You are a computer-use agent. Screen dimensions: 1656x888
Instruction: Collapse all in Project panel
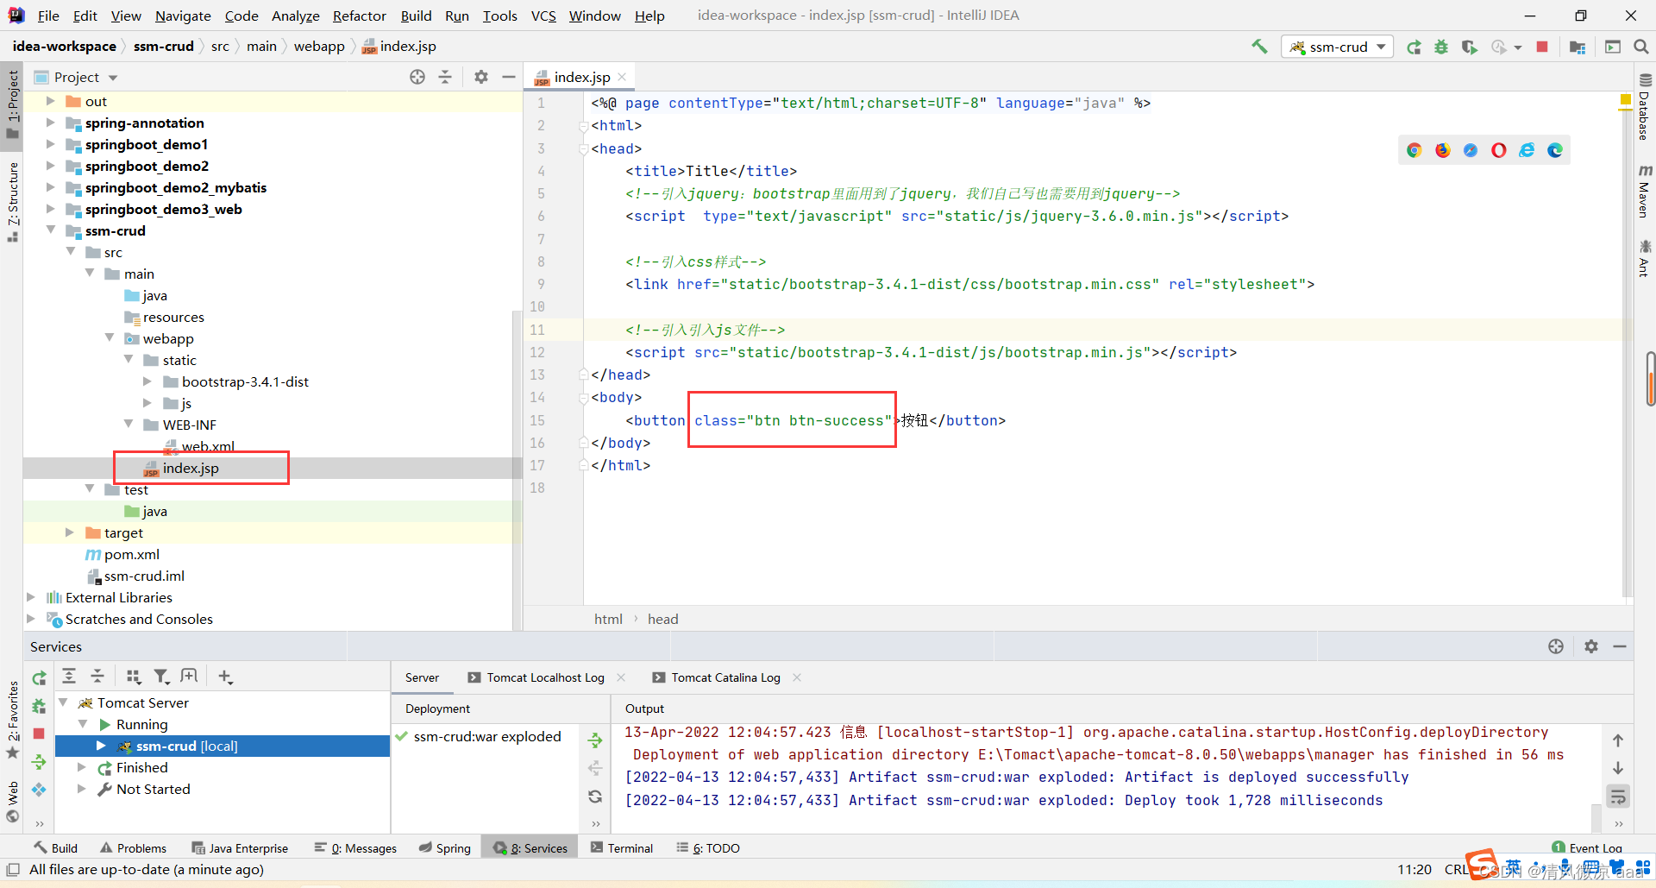tap(445, 77)
